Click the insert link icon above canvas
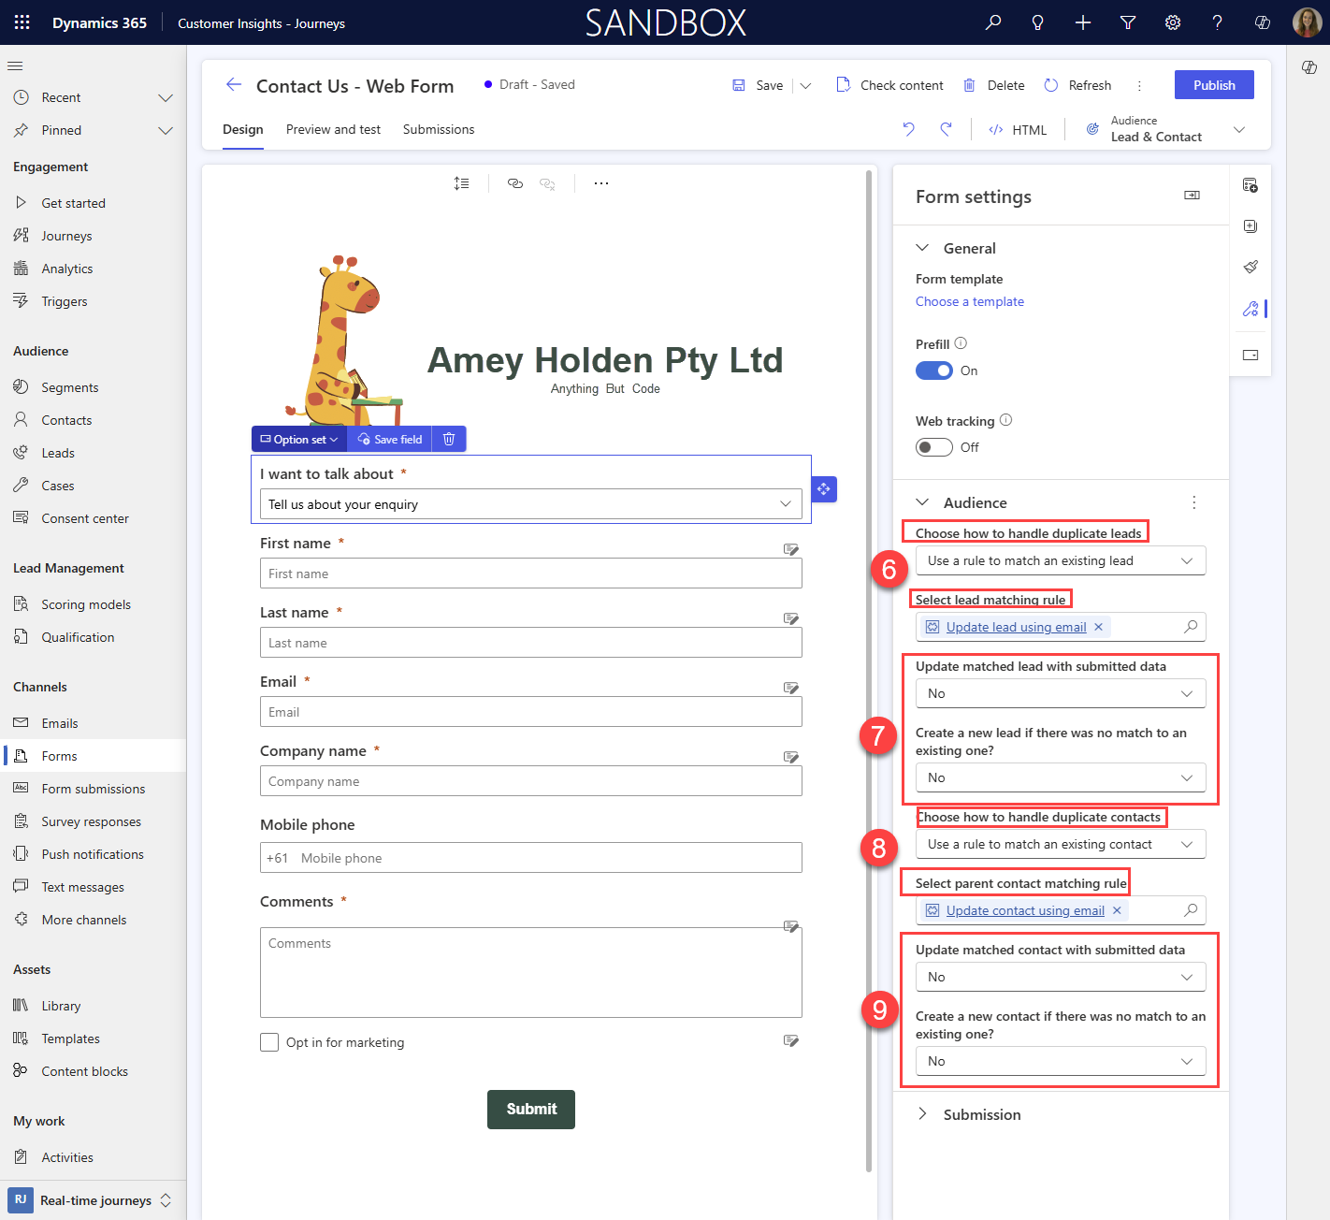Viewport: 1330px width, 1220px height. pyautogui.click(x=515, y=183)
